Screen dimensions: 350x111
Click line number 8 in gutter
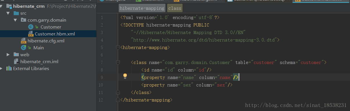(x=102, y=70)
